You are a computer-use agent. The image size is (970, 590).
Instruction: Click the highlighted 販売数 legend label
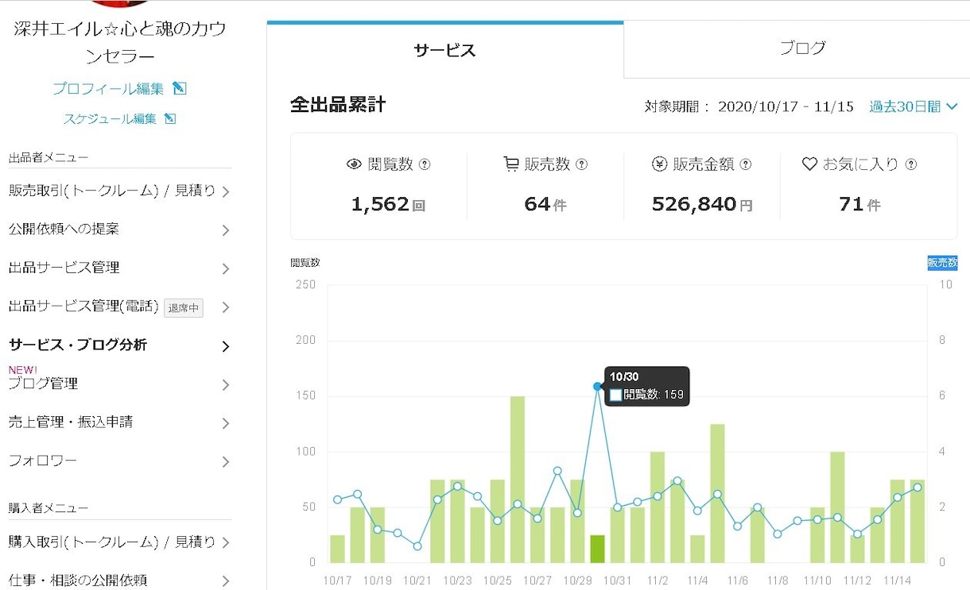(x=943, y=263)
